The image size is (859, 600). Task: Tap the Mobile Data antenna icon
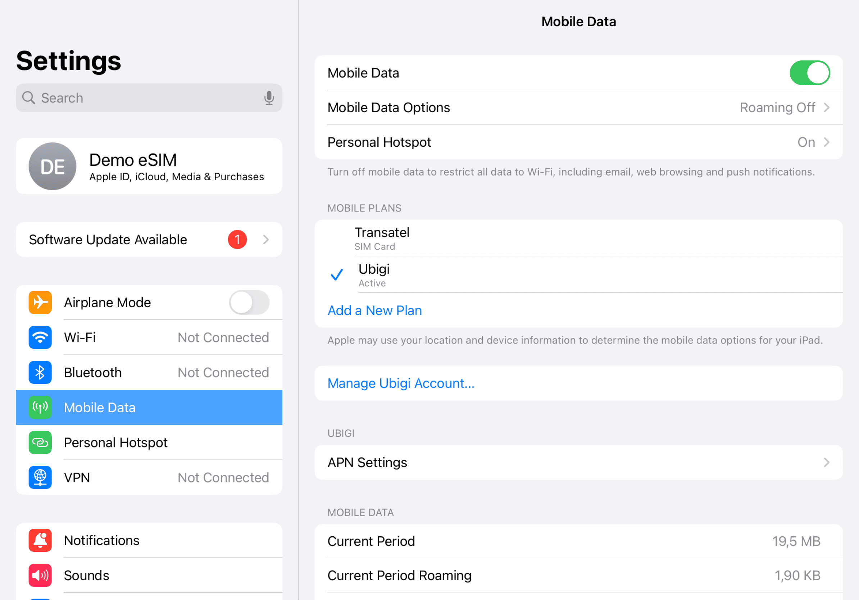(x=40, y=407)
